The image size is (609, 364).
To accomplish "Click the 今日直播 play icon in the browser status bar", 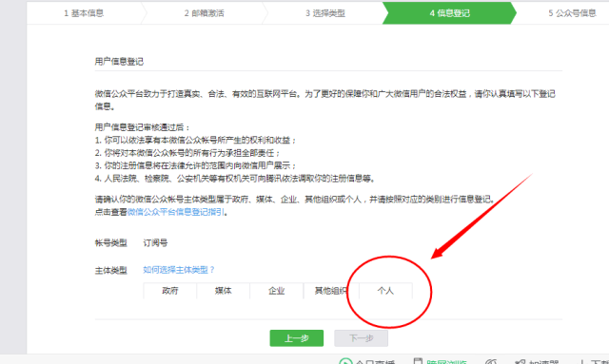I will [x=345, y=361].
